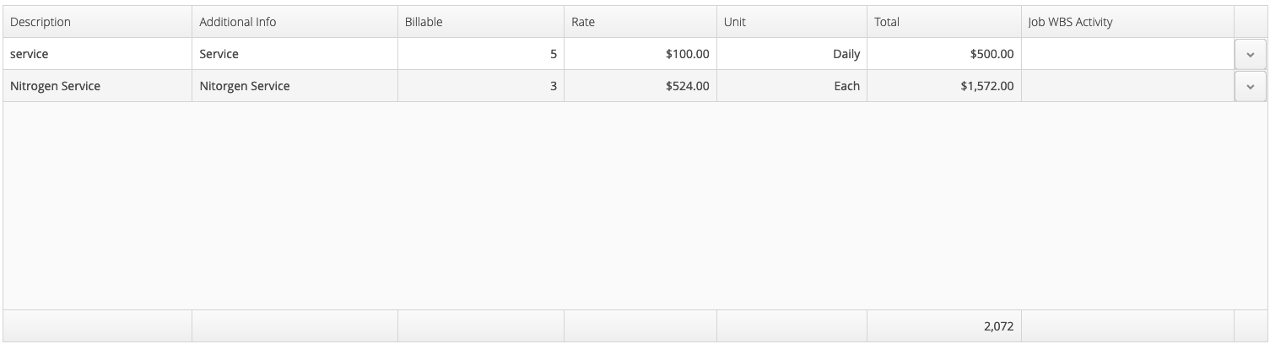Click the Billable column header
This screenshot has width=1270, height=344.
point(481,22)
